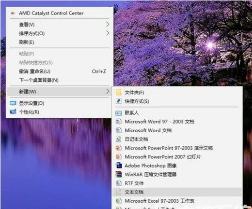Choose 下一个桌面背景(N)

click(x=60, y=80)
